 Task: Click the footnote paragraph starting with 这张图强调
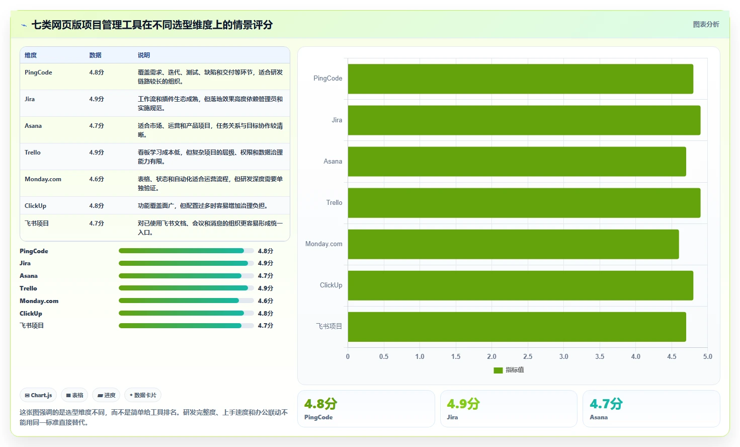coord(153,417)
